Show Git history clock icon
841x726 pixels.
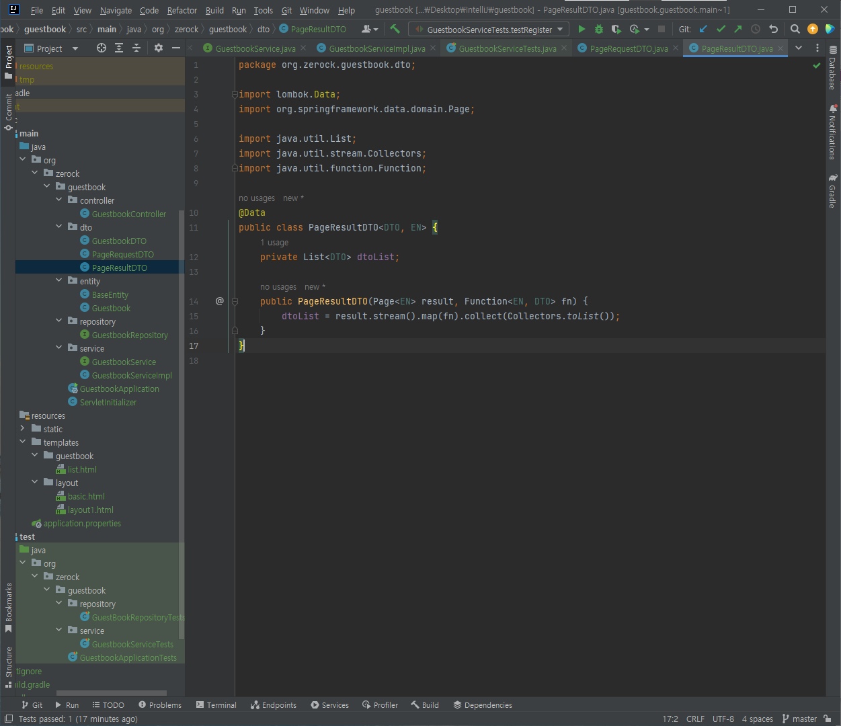point(756,29)
